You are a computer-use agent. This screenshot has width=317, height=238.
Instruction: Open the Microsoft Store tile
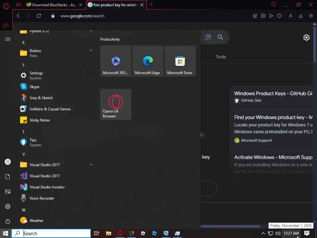[180, 61]
